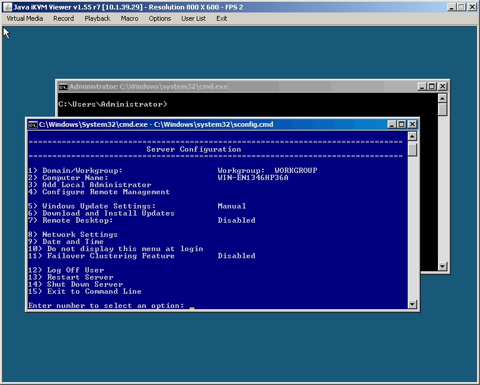Viewport: 480px width, 385px height.
Task: Click the C:\Users\Administrator> prompt line
Action: coord(113,104)
